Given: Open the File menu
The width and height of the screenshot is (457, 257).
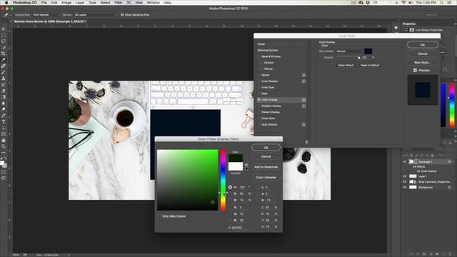Looking at the screenshot, I should [x=44, y=3].
